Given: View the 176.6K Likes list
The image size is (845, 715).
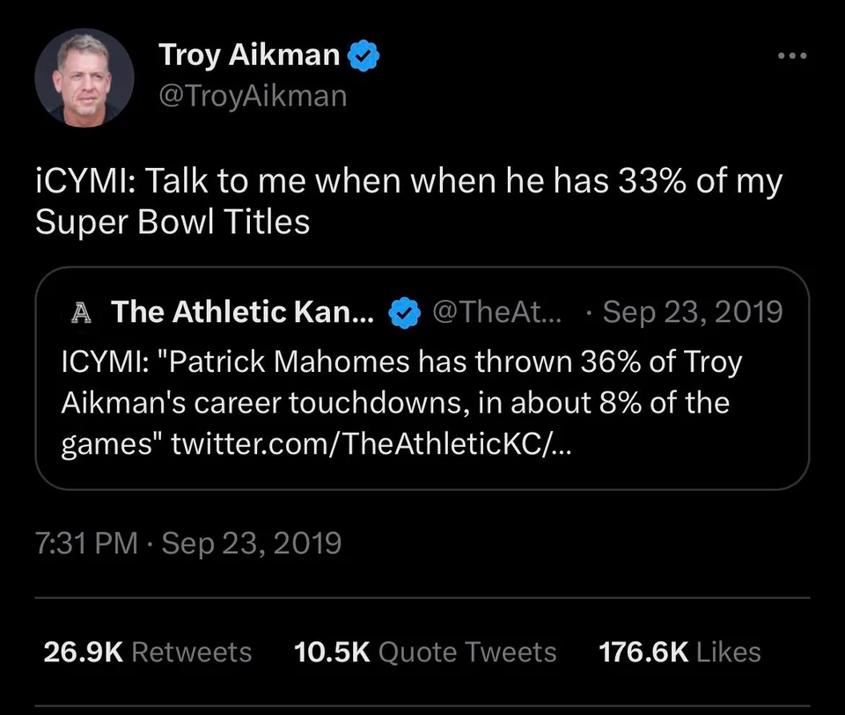Looking at the screenshot, I should [680, 652].
